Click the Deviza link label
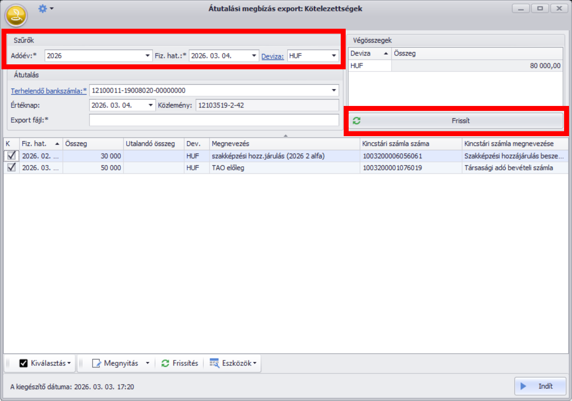This screenshot has width=572, height=401. [272, 56]
